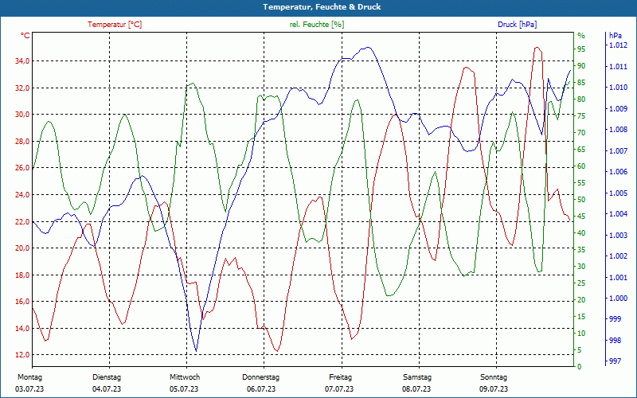Click the 12,0 temperature axis value
Screen dimensions: 637x398
tap(22, 355)
